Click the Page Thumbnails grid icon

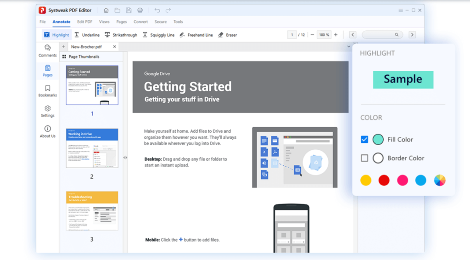[x=64, y=57]
